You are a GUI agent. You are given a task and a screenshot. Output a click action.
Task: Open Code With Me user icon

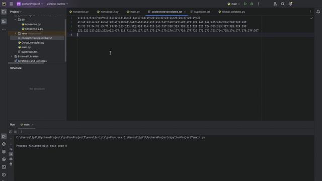[275, 4]
